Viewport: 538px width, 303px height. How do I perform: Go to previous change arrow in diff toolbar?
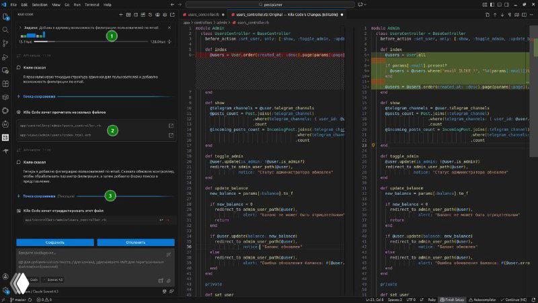pos(495,15)
